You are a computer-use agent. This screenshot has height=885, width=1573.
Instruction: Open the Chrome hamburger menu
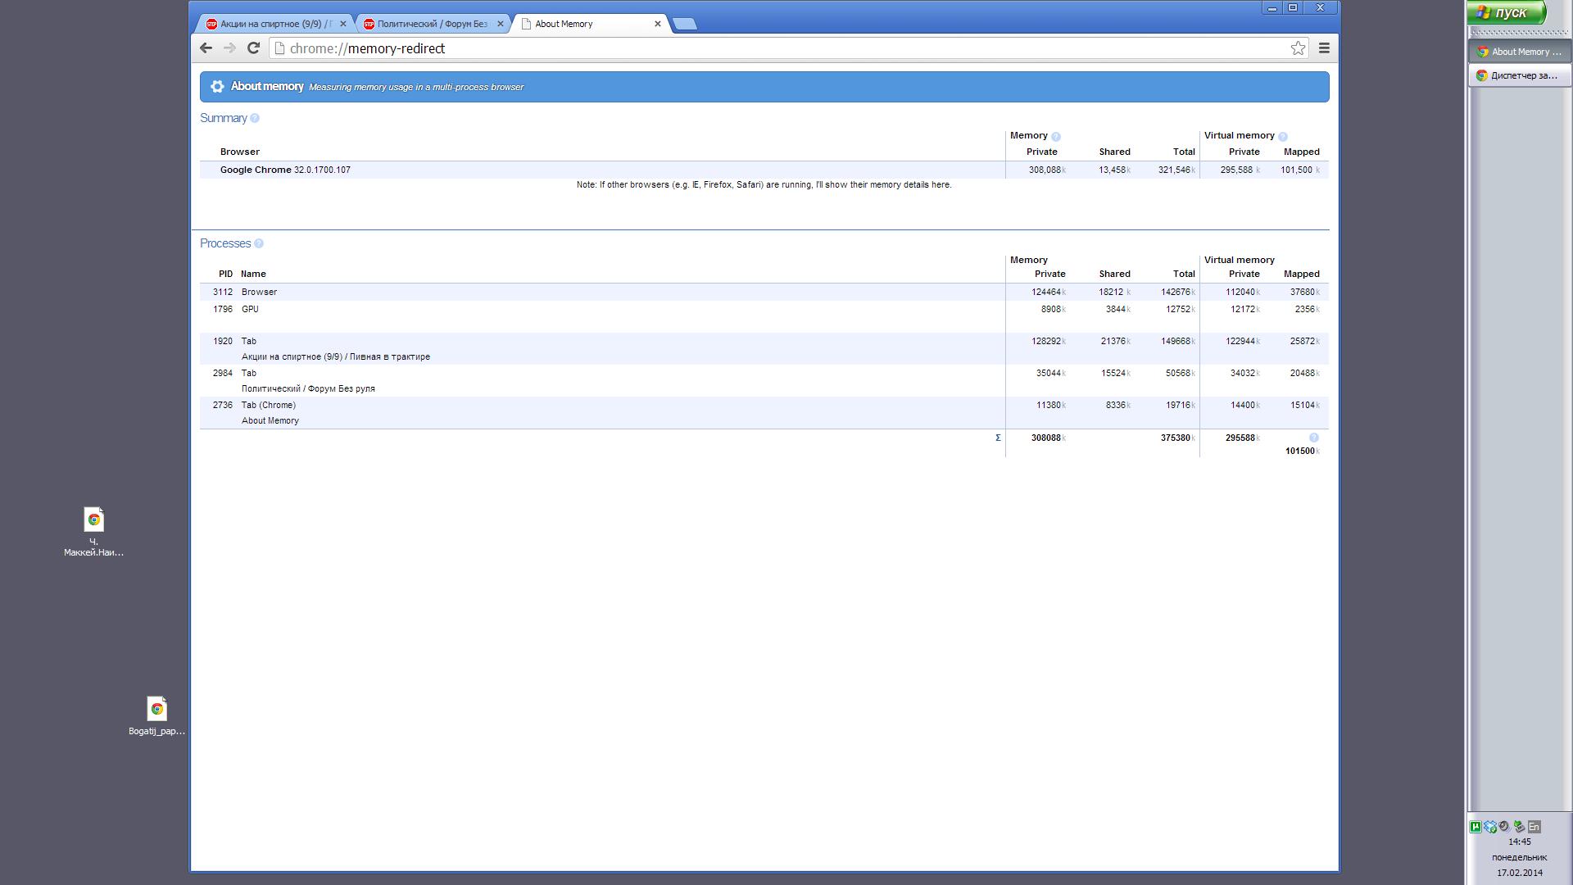[x=1324, y=48]
